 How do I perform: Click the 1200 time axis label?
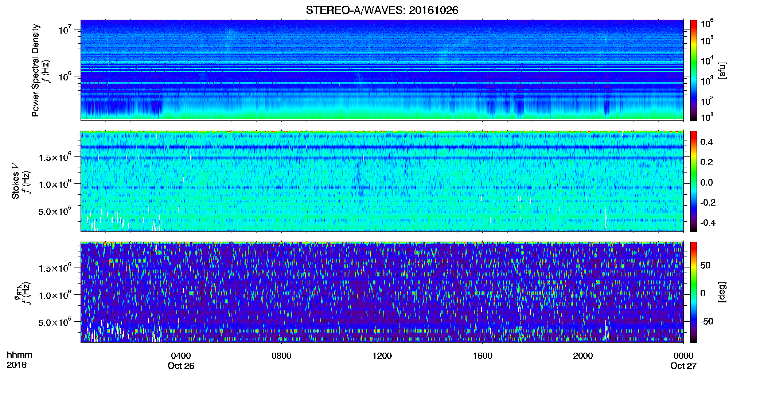click(x=382, y=356)
